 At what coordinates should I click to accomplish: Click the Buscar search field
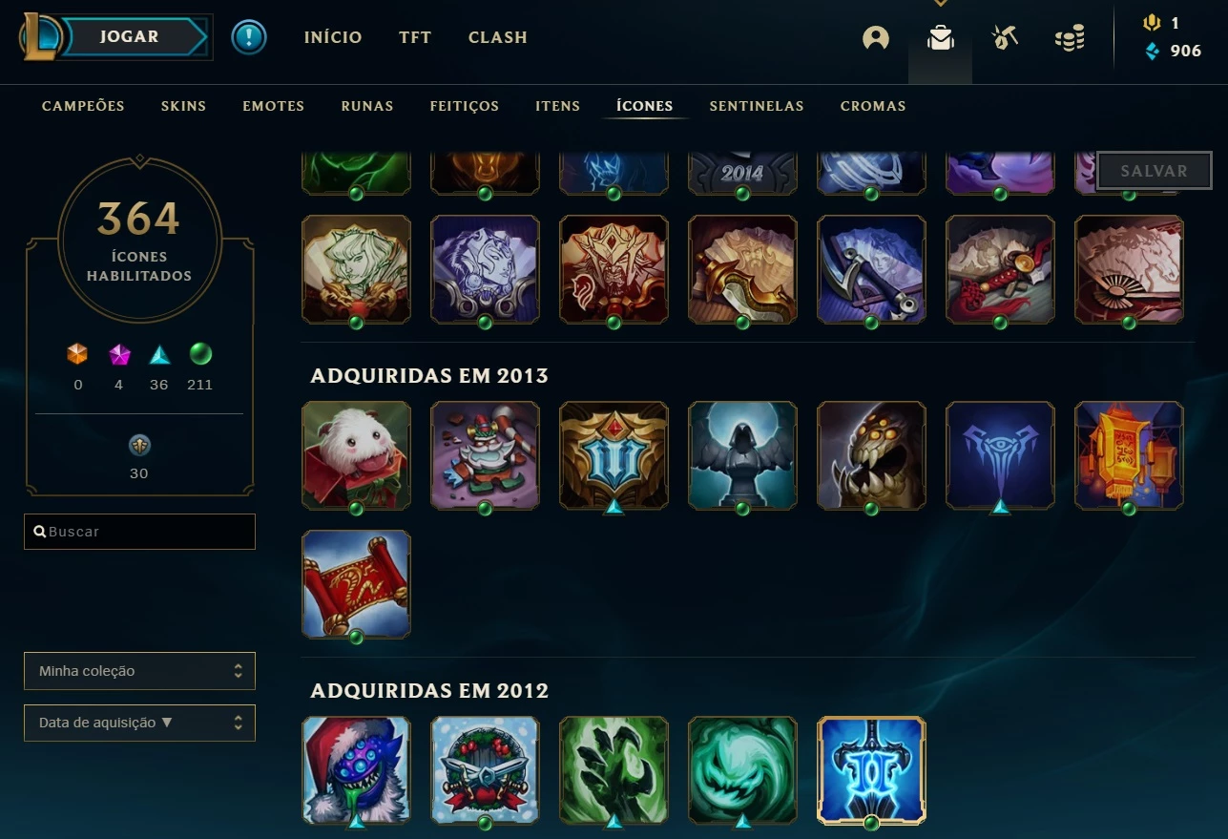(139, 532)
